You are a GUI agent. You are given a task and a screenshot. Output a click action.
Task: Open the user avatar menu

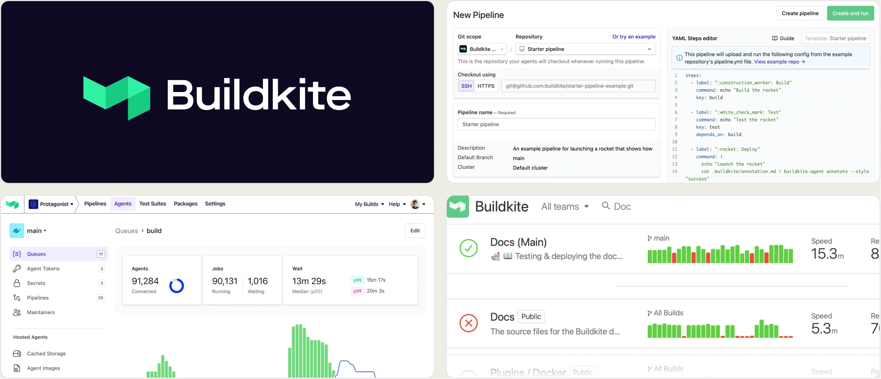pyautogui.click(x=418, y=204)
